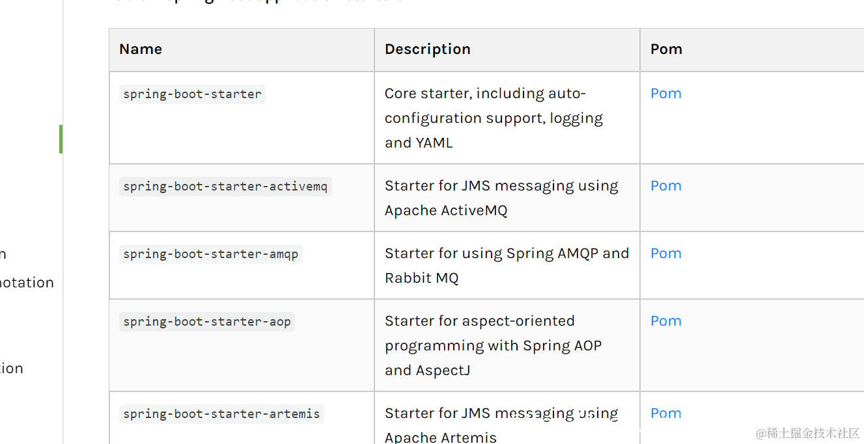Click the Core starter description text
The image size is (864, 444).
coord(493,118)
